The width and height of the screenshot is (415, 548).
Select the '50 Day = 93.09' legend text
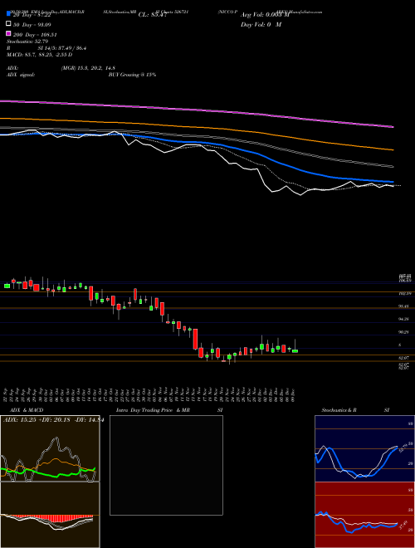coord(32,25)
